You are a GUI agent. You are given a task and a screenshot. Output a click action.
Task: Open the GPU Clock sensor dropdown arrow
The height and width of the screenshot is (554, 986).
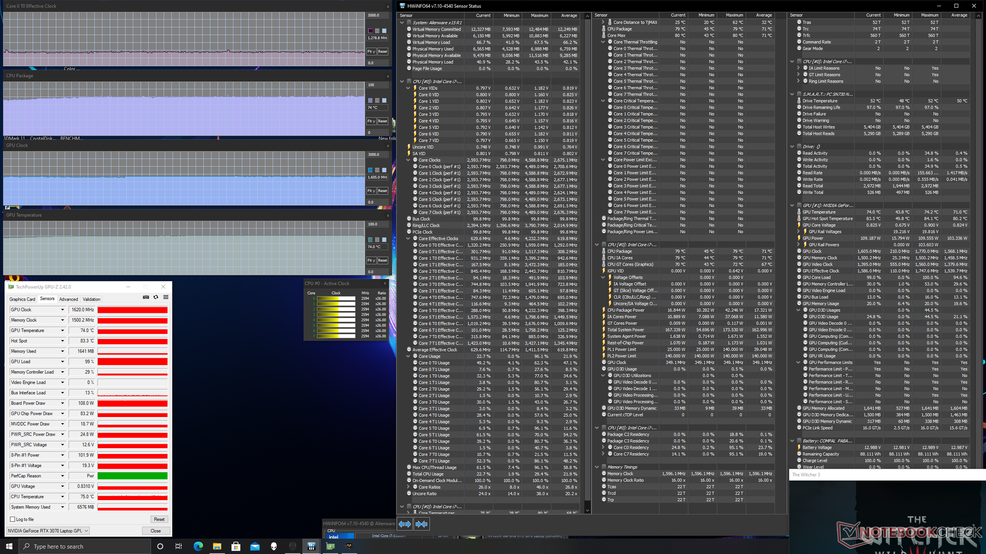click(63, 310)
